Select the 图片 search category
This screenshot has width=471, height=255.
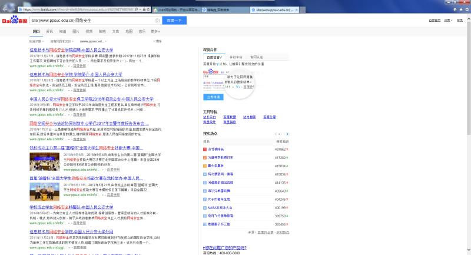tap(76, 32)
